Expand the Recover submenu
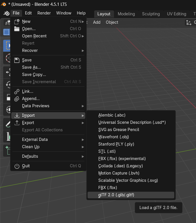Image resolution: width=196 pixels, height=223 pixels. point(48,50)
